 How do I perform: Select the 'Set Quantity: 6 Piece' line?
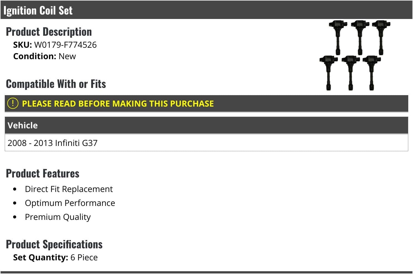pyautogui.click(x=56, y=258)
